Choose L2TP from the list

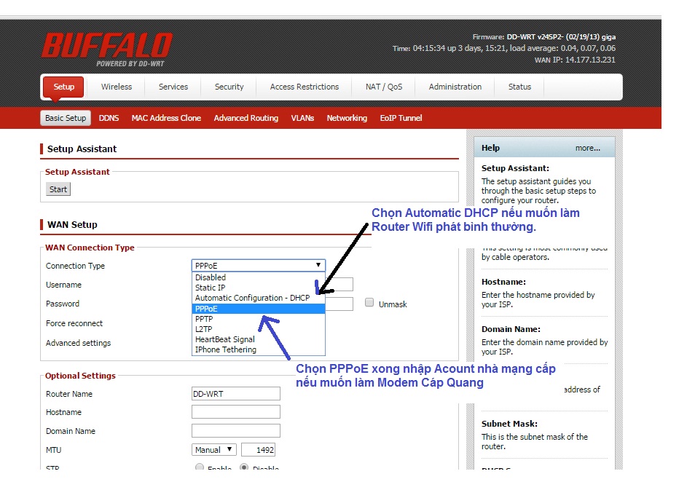259,329
